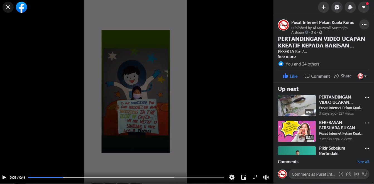The width and height of the screenshot is (374, 184).
Task: Go to Facebook home via logo
Action: coord(21,7)
